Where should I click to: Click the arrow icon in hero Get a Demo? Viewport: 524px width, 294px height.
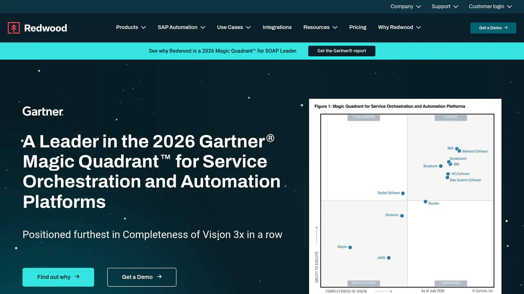[x=159, y=277]
